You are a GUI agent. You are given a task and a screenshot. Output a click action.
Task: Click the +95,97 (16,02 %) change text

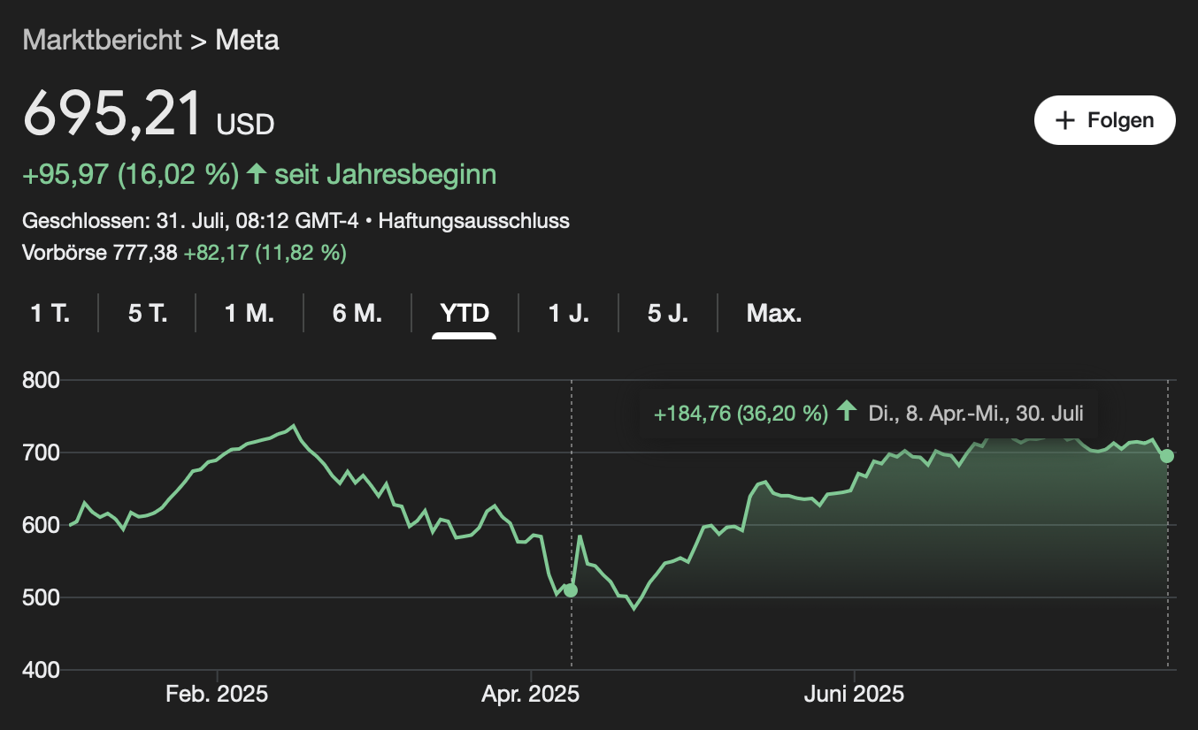131,175
